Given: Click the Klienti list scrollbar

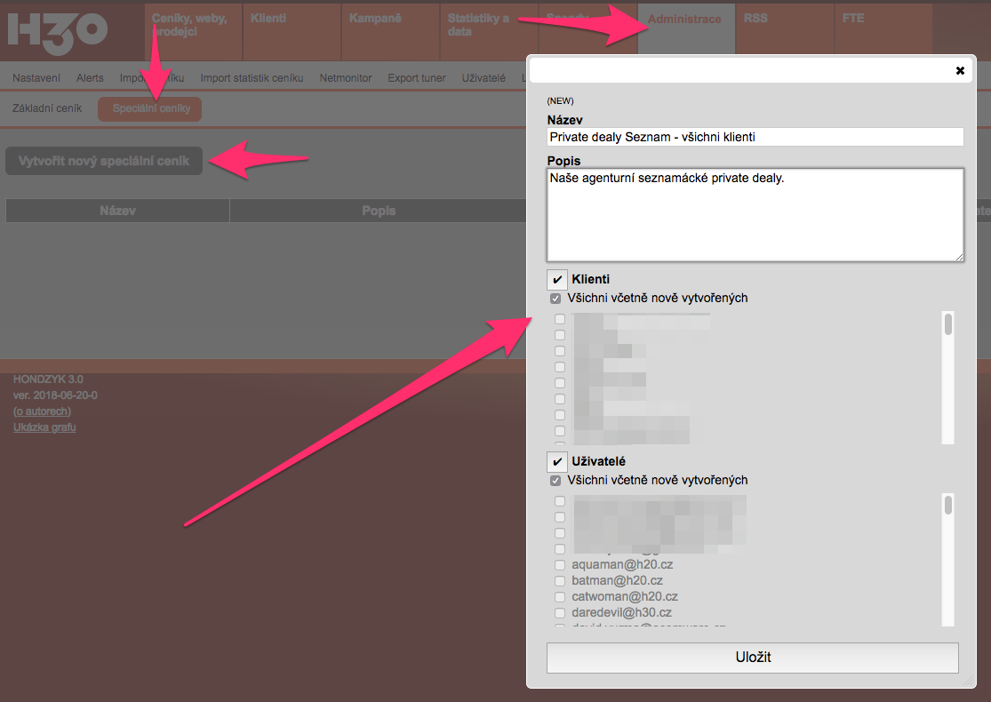Looking at the screenshot, I should (948, 377).
